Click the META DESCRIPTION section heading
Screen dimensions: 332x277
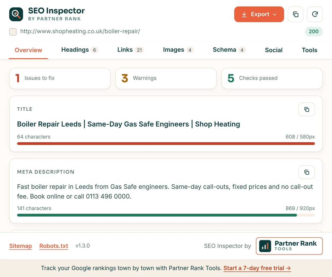pos(46,172)
